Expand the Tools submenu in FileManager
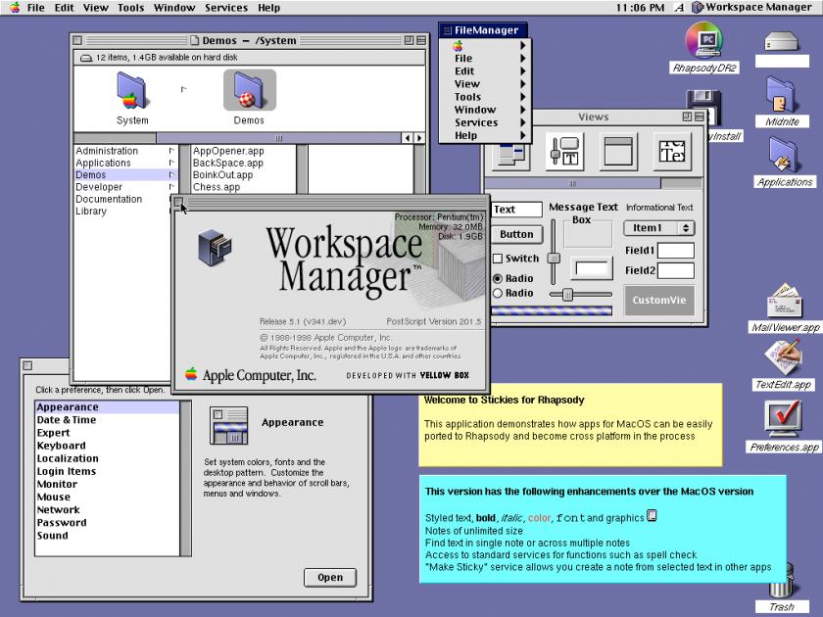 tap(486, 97)
